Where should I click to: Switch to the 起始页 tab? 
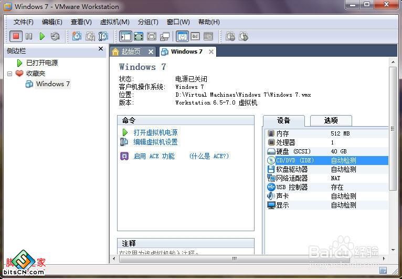131,52
